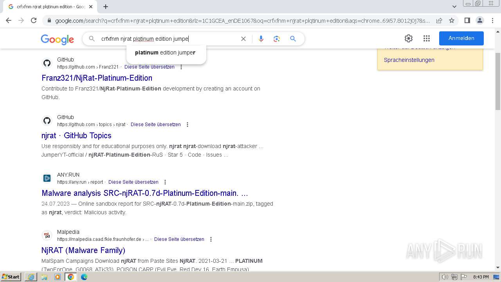Clear the search query text
501x282 pixels.
(x=243, y=39)
